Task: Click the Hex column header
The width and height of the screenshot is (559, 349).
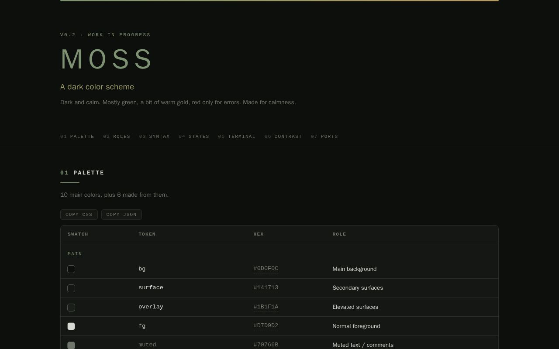Action: 259,234
